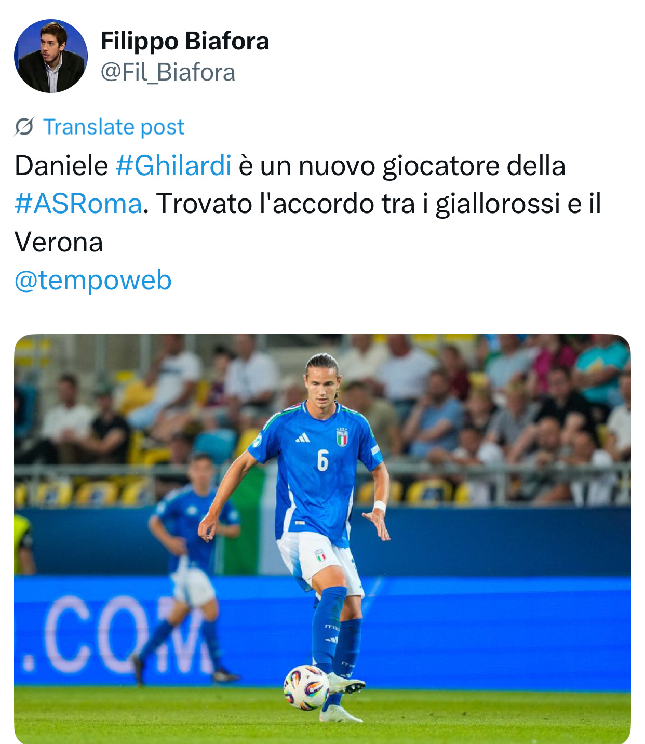Click the Italy crest on the jersey
The height and width of the screenshot is (744, 645).
[342, 437]
